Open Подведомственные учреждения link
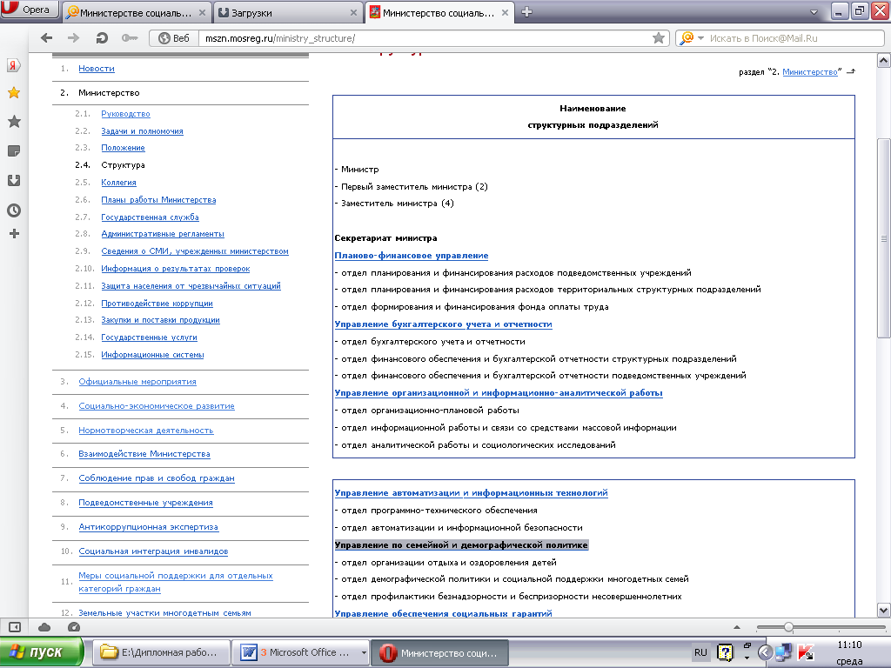Image resolution: width=891 pixels, height=668 pixels. click(145, 503)
